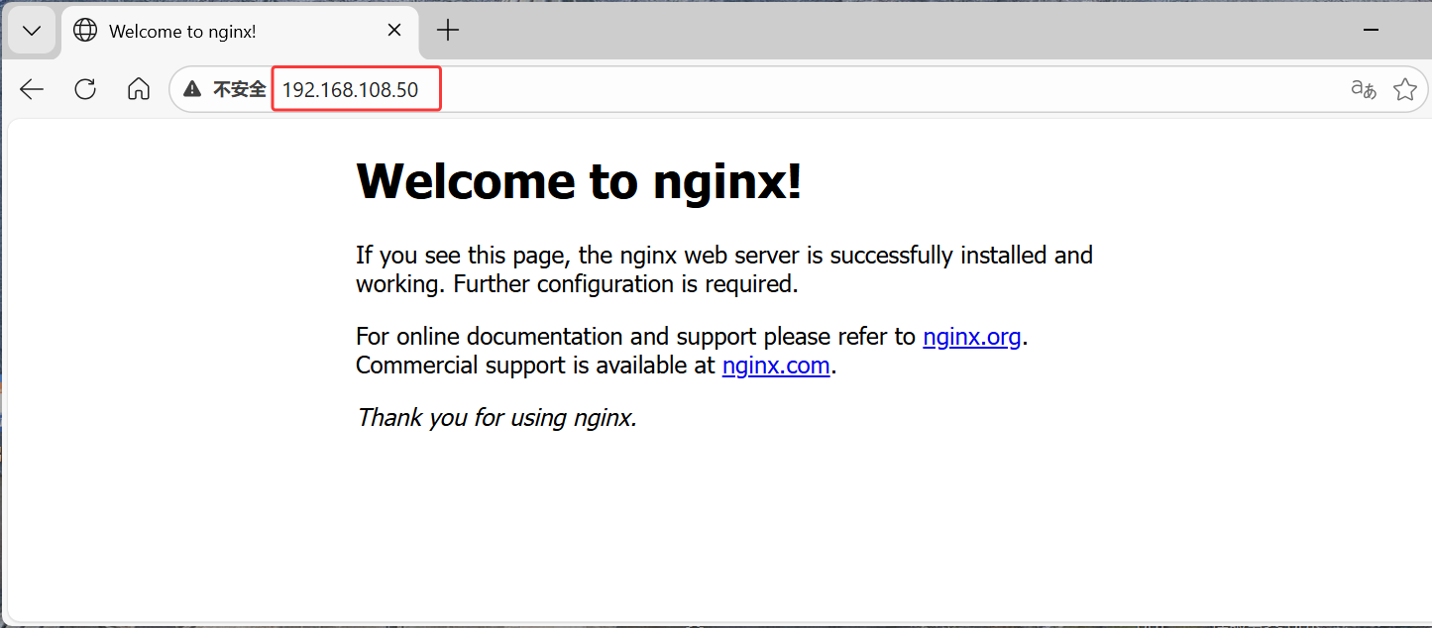Open the tab search dropdown chevron
Viewport: 1432px width, 628px height.
coord(32,31)
